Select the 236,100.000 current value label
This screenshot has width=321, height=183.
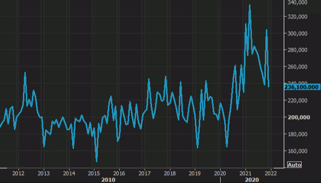[x=302, y=87]
